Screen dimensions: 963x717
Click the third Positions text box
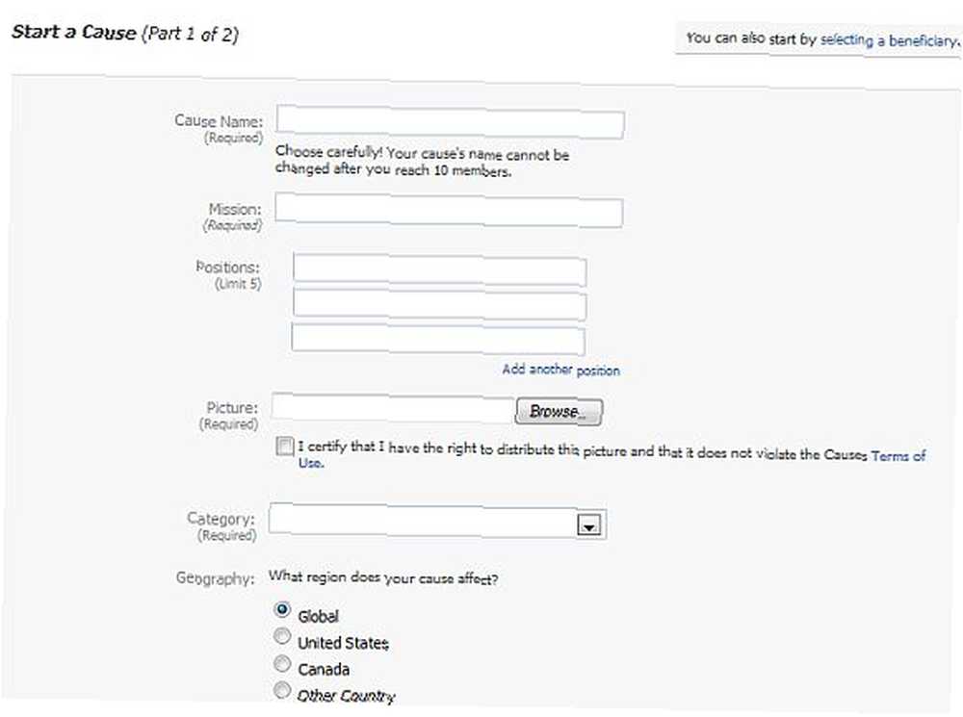coord(438,338)
